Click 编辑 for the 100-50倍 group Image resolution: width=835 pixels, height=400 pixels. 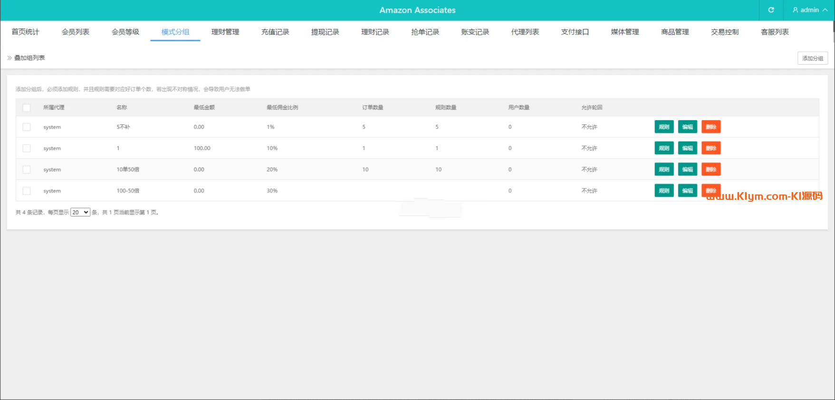pyautogui.click(x=687, y=190)
